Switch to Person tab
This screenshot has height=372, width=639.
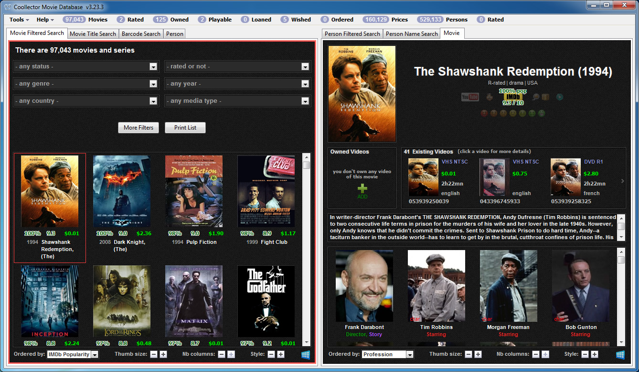click(x=175, y=34)
